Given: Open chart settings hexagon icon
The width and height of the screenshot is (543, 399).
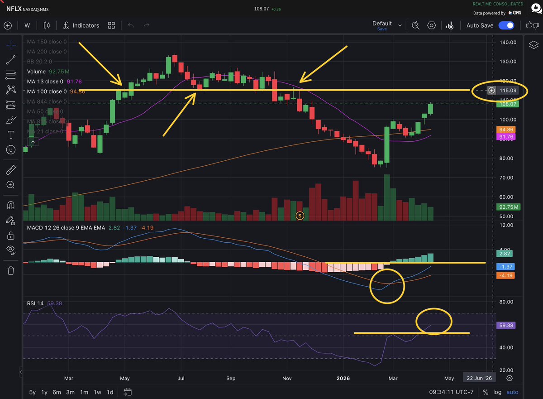Looking at the screenshot, I should click(x=432, y=25).
